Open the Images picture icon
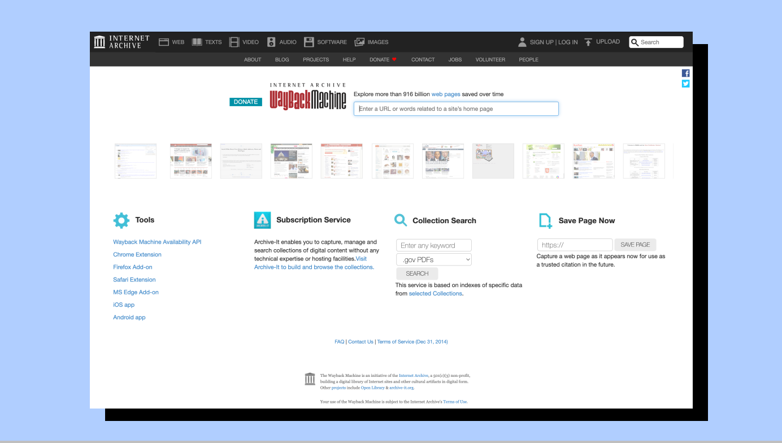 click(359, 42)
